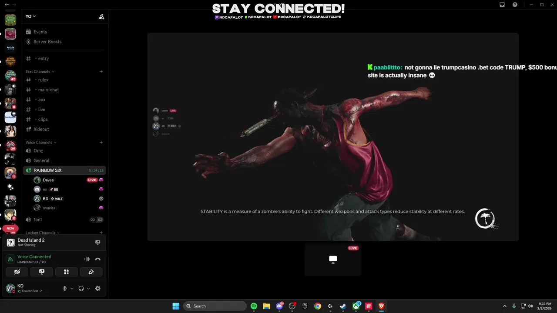Open the server with badge 47
Screen dimensions: 557x313
click(x=10, y=76)
